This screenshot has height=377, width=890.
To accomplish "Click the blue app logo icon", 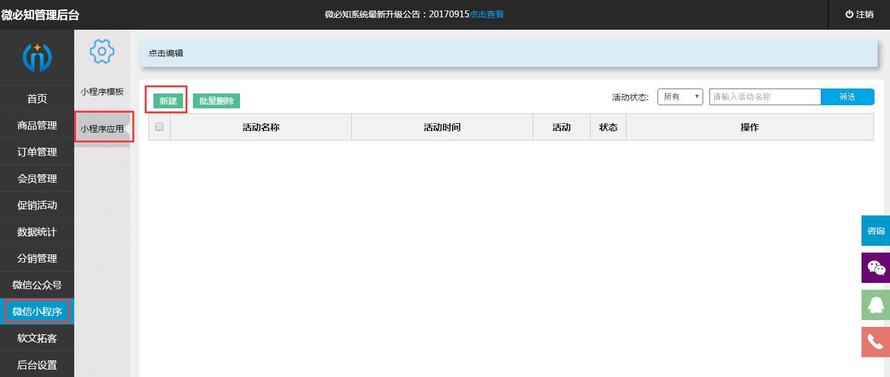I will [37, 58].
